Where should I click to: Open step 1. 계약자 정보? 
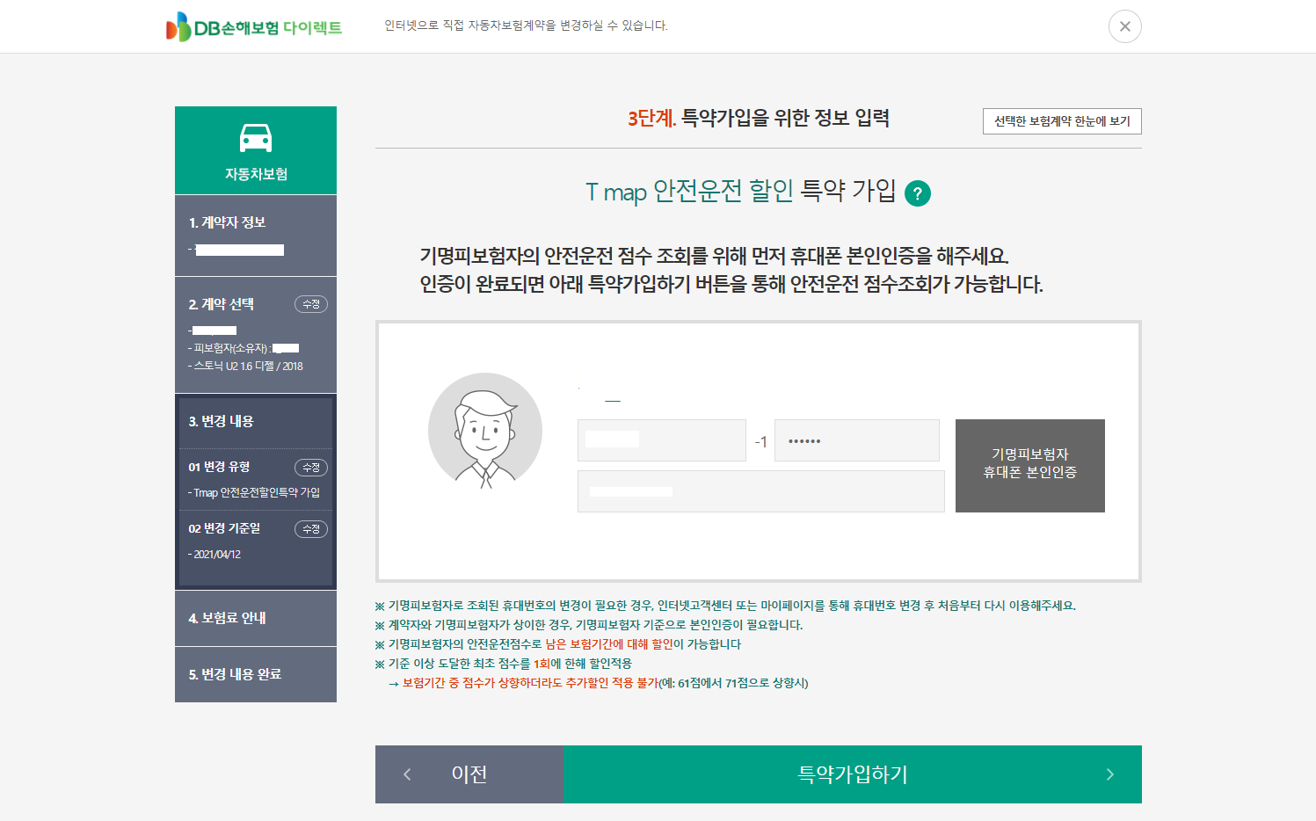(227, 222)
